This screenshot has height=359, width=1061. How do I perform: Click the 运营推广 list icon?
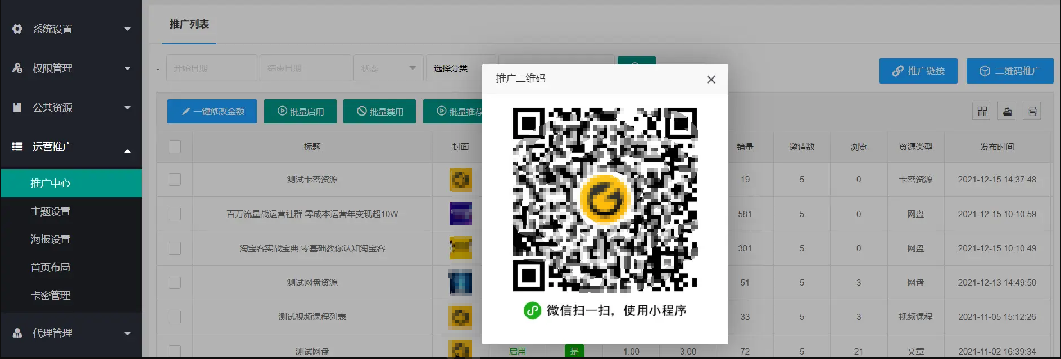tap(17, 146)
